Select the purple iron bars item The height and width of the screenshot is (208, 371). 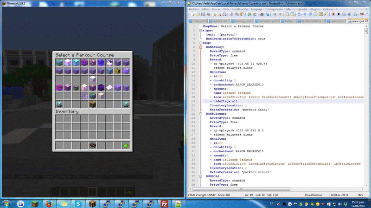pyautogui.click(x=84, y=96)
